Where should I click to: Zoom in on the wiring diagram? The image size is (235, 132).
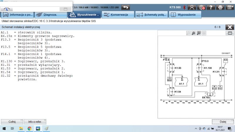click(194, 33)
